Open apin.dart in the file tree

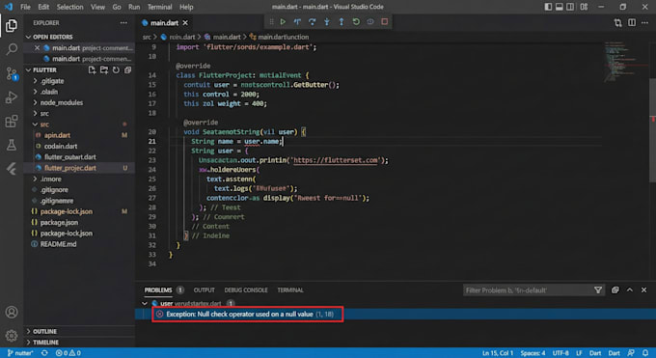click(57, 135)
